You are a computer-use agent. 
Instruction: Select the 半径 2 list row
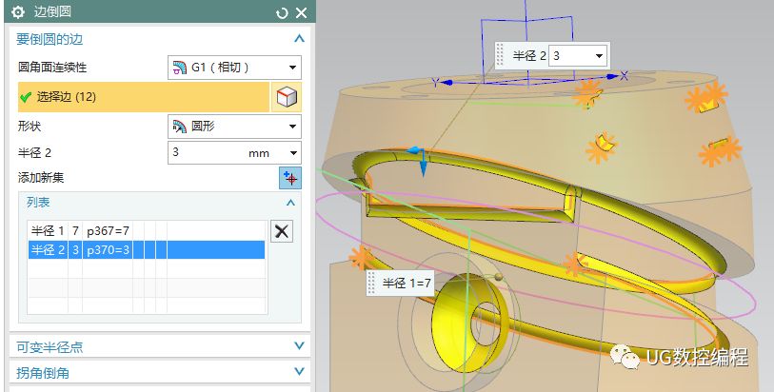point(146,249)
